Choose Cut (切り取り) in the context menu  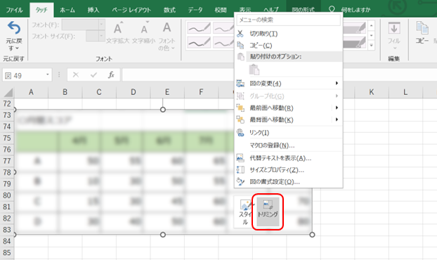tap(289, 34)
